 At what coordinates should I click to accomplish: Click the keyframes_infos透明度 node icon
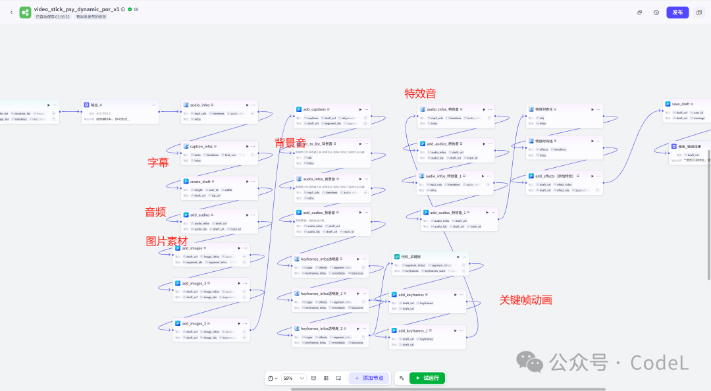[x=297, y=259]
